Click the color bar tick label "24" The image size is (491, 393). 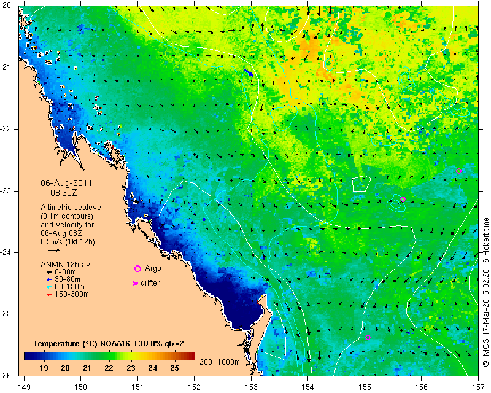point(152,368)
